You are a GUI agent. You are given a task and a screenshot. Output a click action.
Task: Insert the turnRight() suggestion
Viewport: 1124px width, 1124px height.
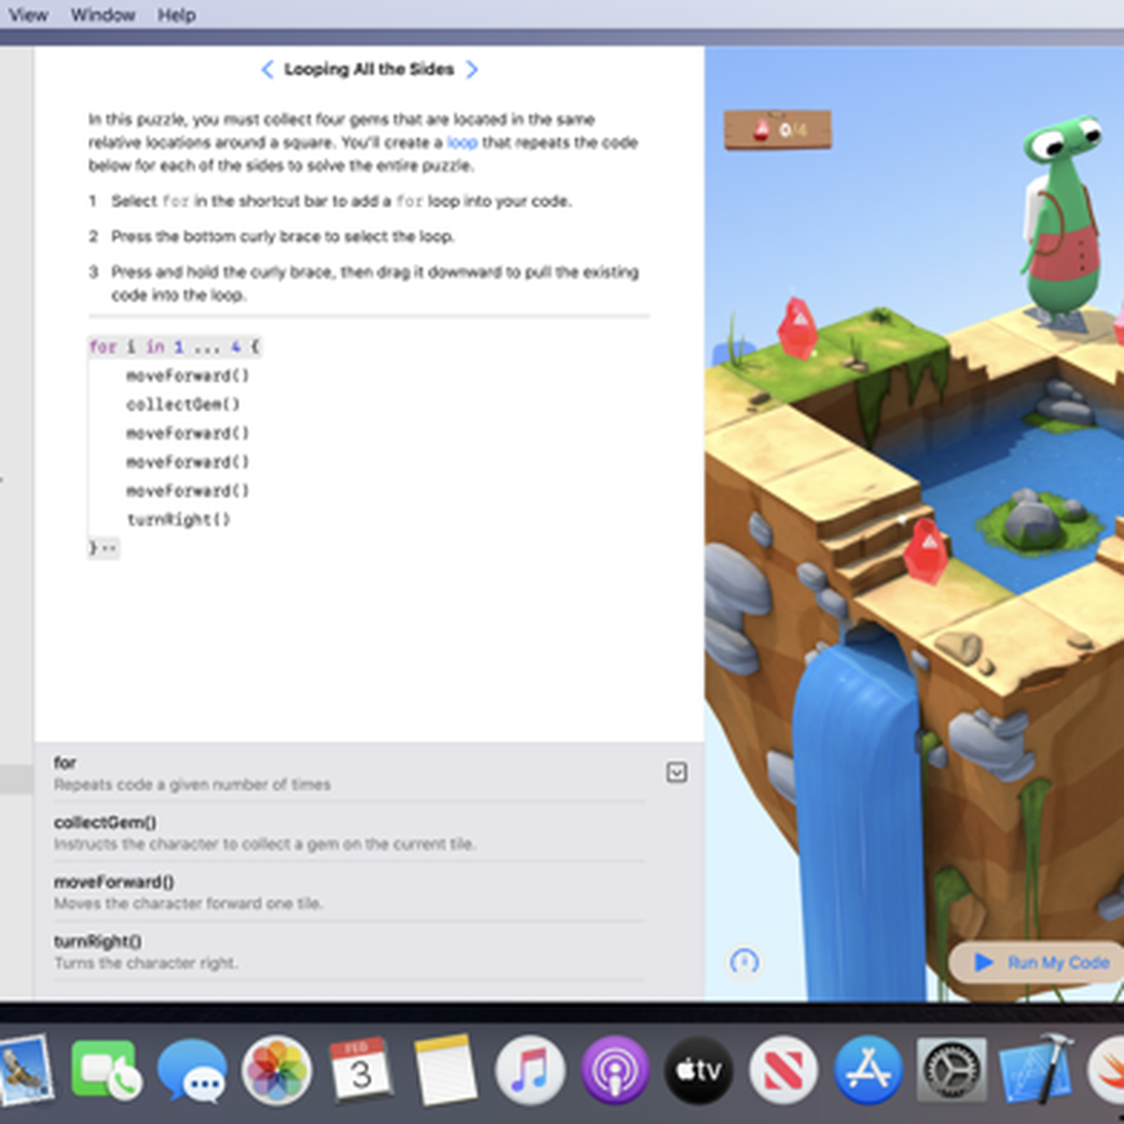pos(348,952)
